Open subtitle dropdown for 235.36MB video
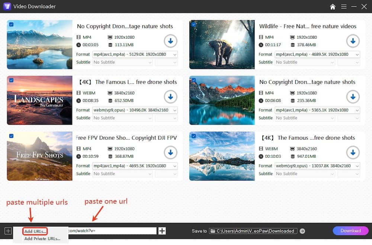372x245 pixels. pyautogui.click(x=305, y=118)
